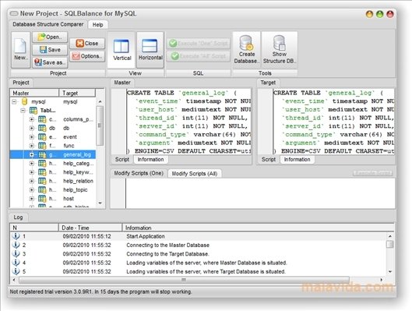Switch to the Horizontal view layout
Image resolution: width=412 pixels, height=311 pixels.
150,50
